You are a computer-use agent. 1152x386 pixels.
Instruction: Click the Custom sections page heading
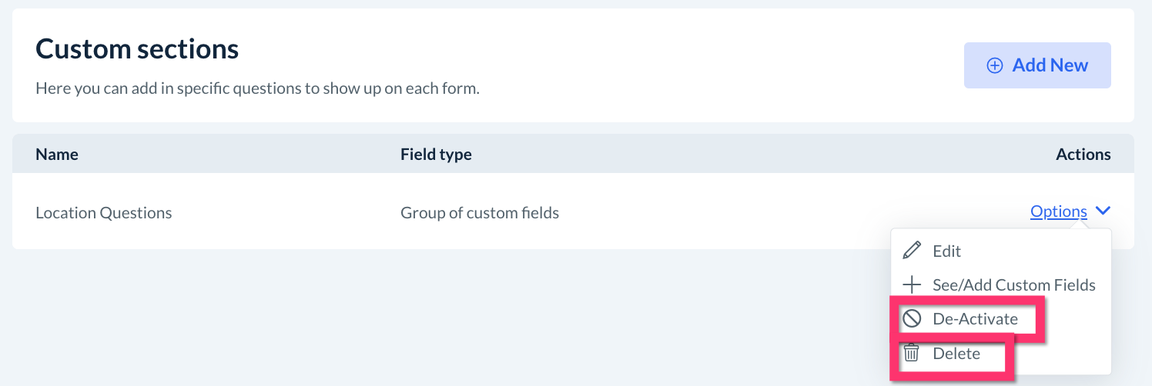(x=137, y=49)
